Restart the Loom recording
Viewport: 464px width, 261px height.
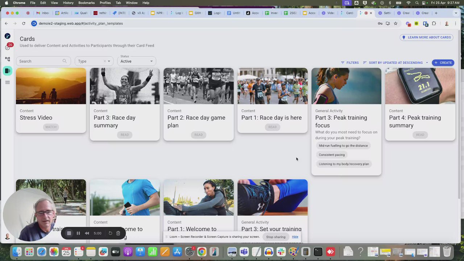click(x=110, y=233)
